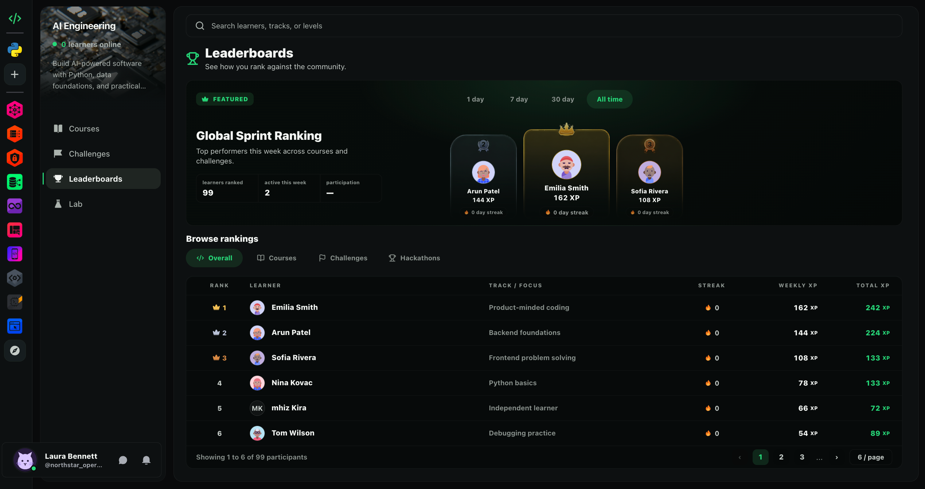Switch to the Courses rankings tab
925x489 pixels.
[277, 258]
